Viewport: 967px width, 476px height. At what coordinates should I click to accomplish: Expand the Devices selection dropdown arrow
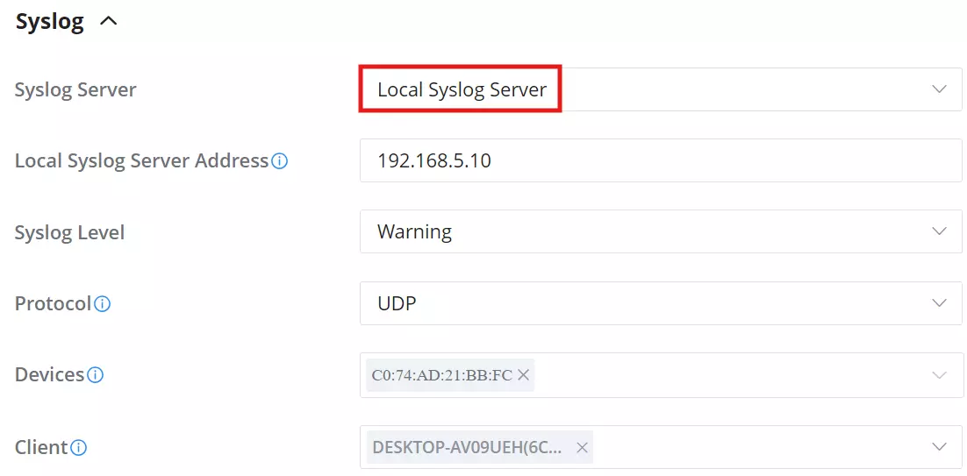tap(939, 374)
